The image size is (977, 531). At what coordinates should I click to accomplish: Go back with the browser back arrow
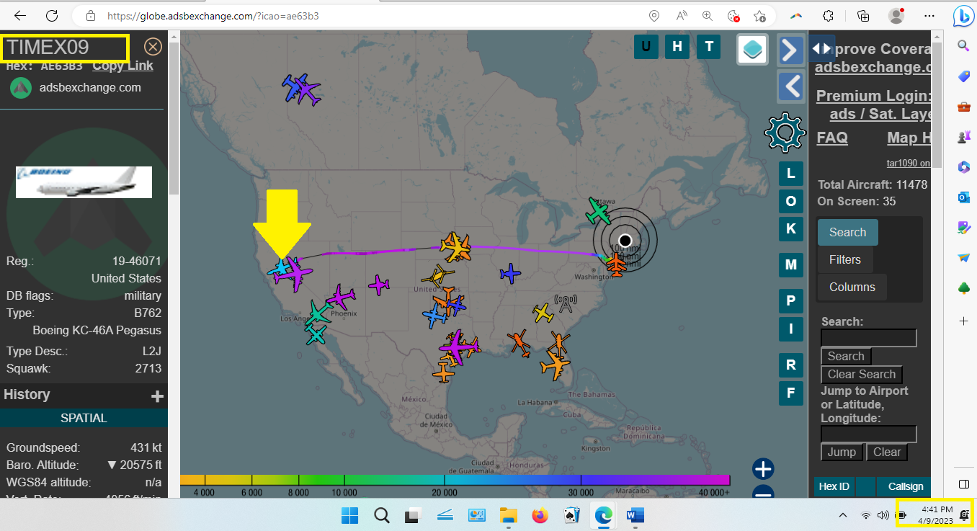[20, 15]
